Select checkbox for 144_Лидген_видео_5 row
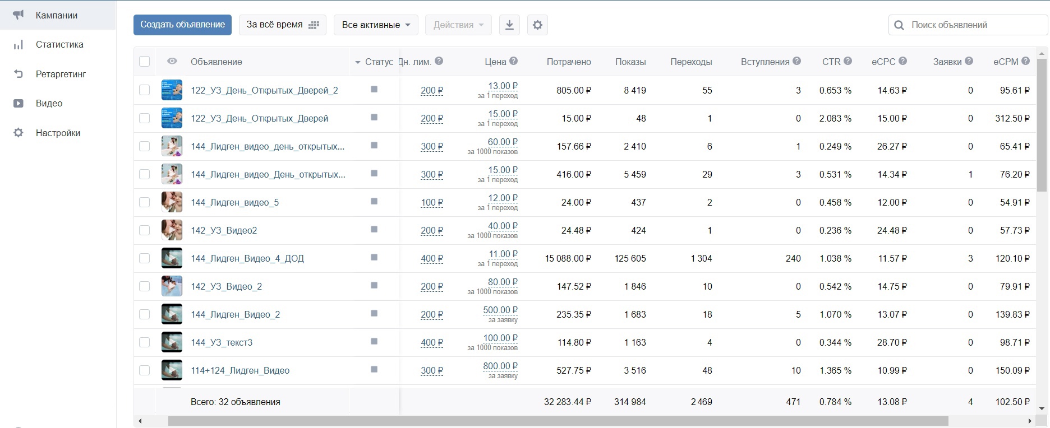 (145, 202)
